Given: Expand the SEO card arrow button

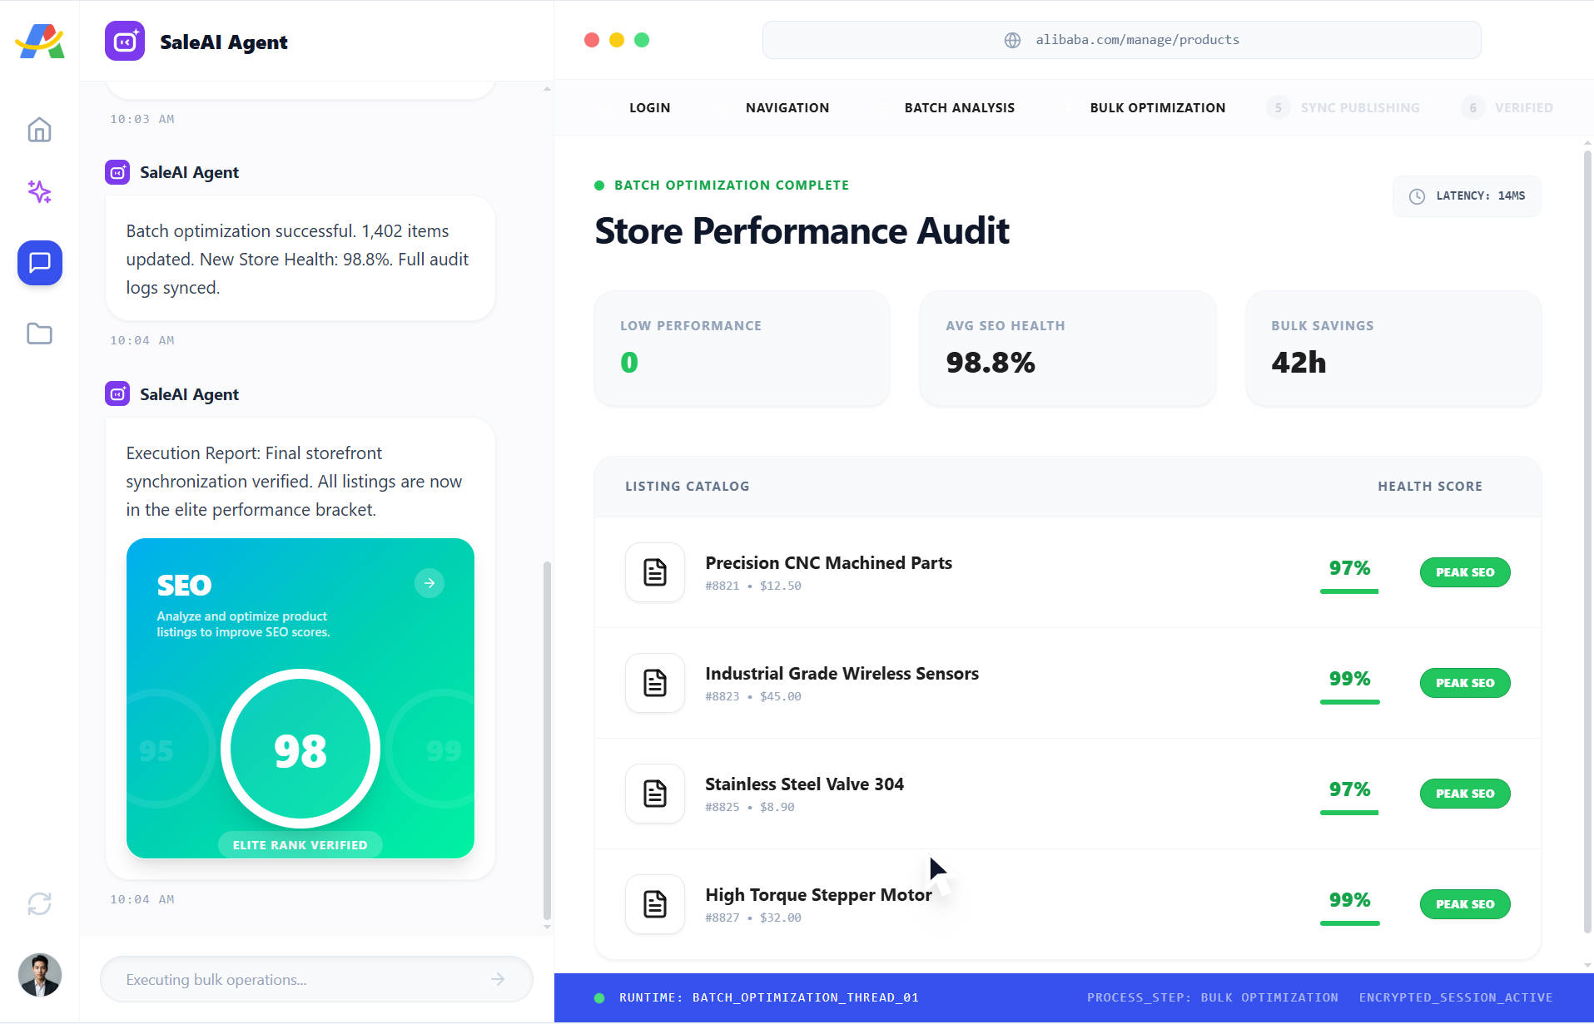Looking at the screenshot, I should pos(429,583).
